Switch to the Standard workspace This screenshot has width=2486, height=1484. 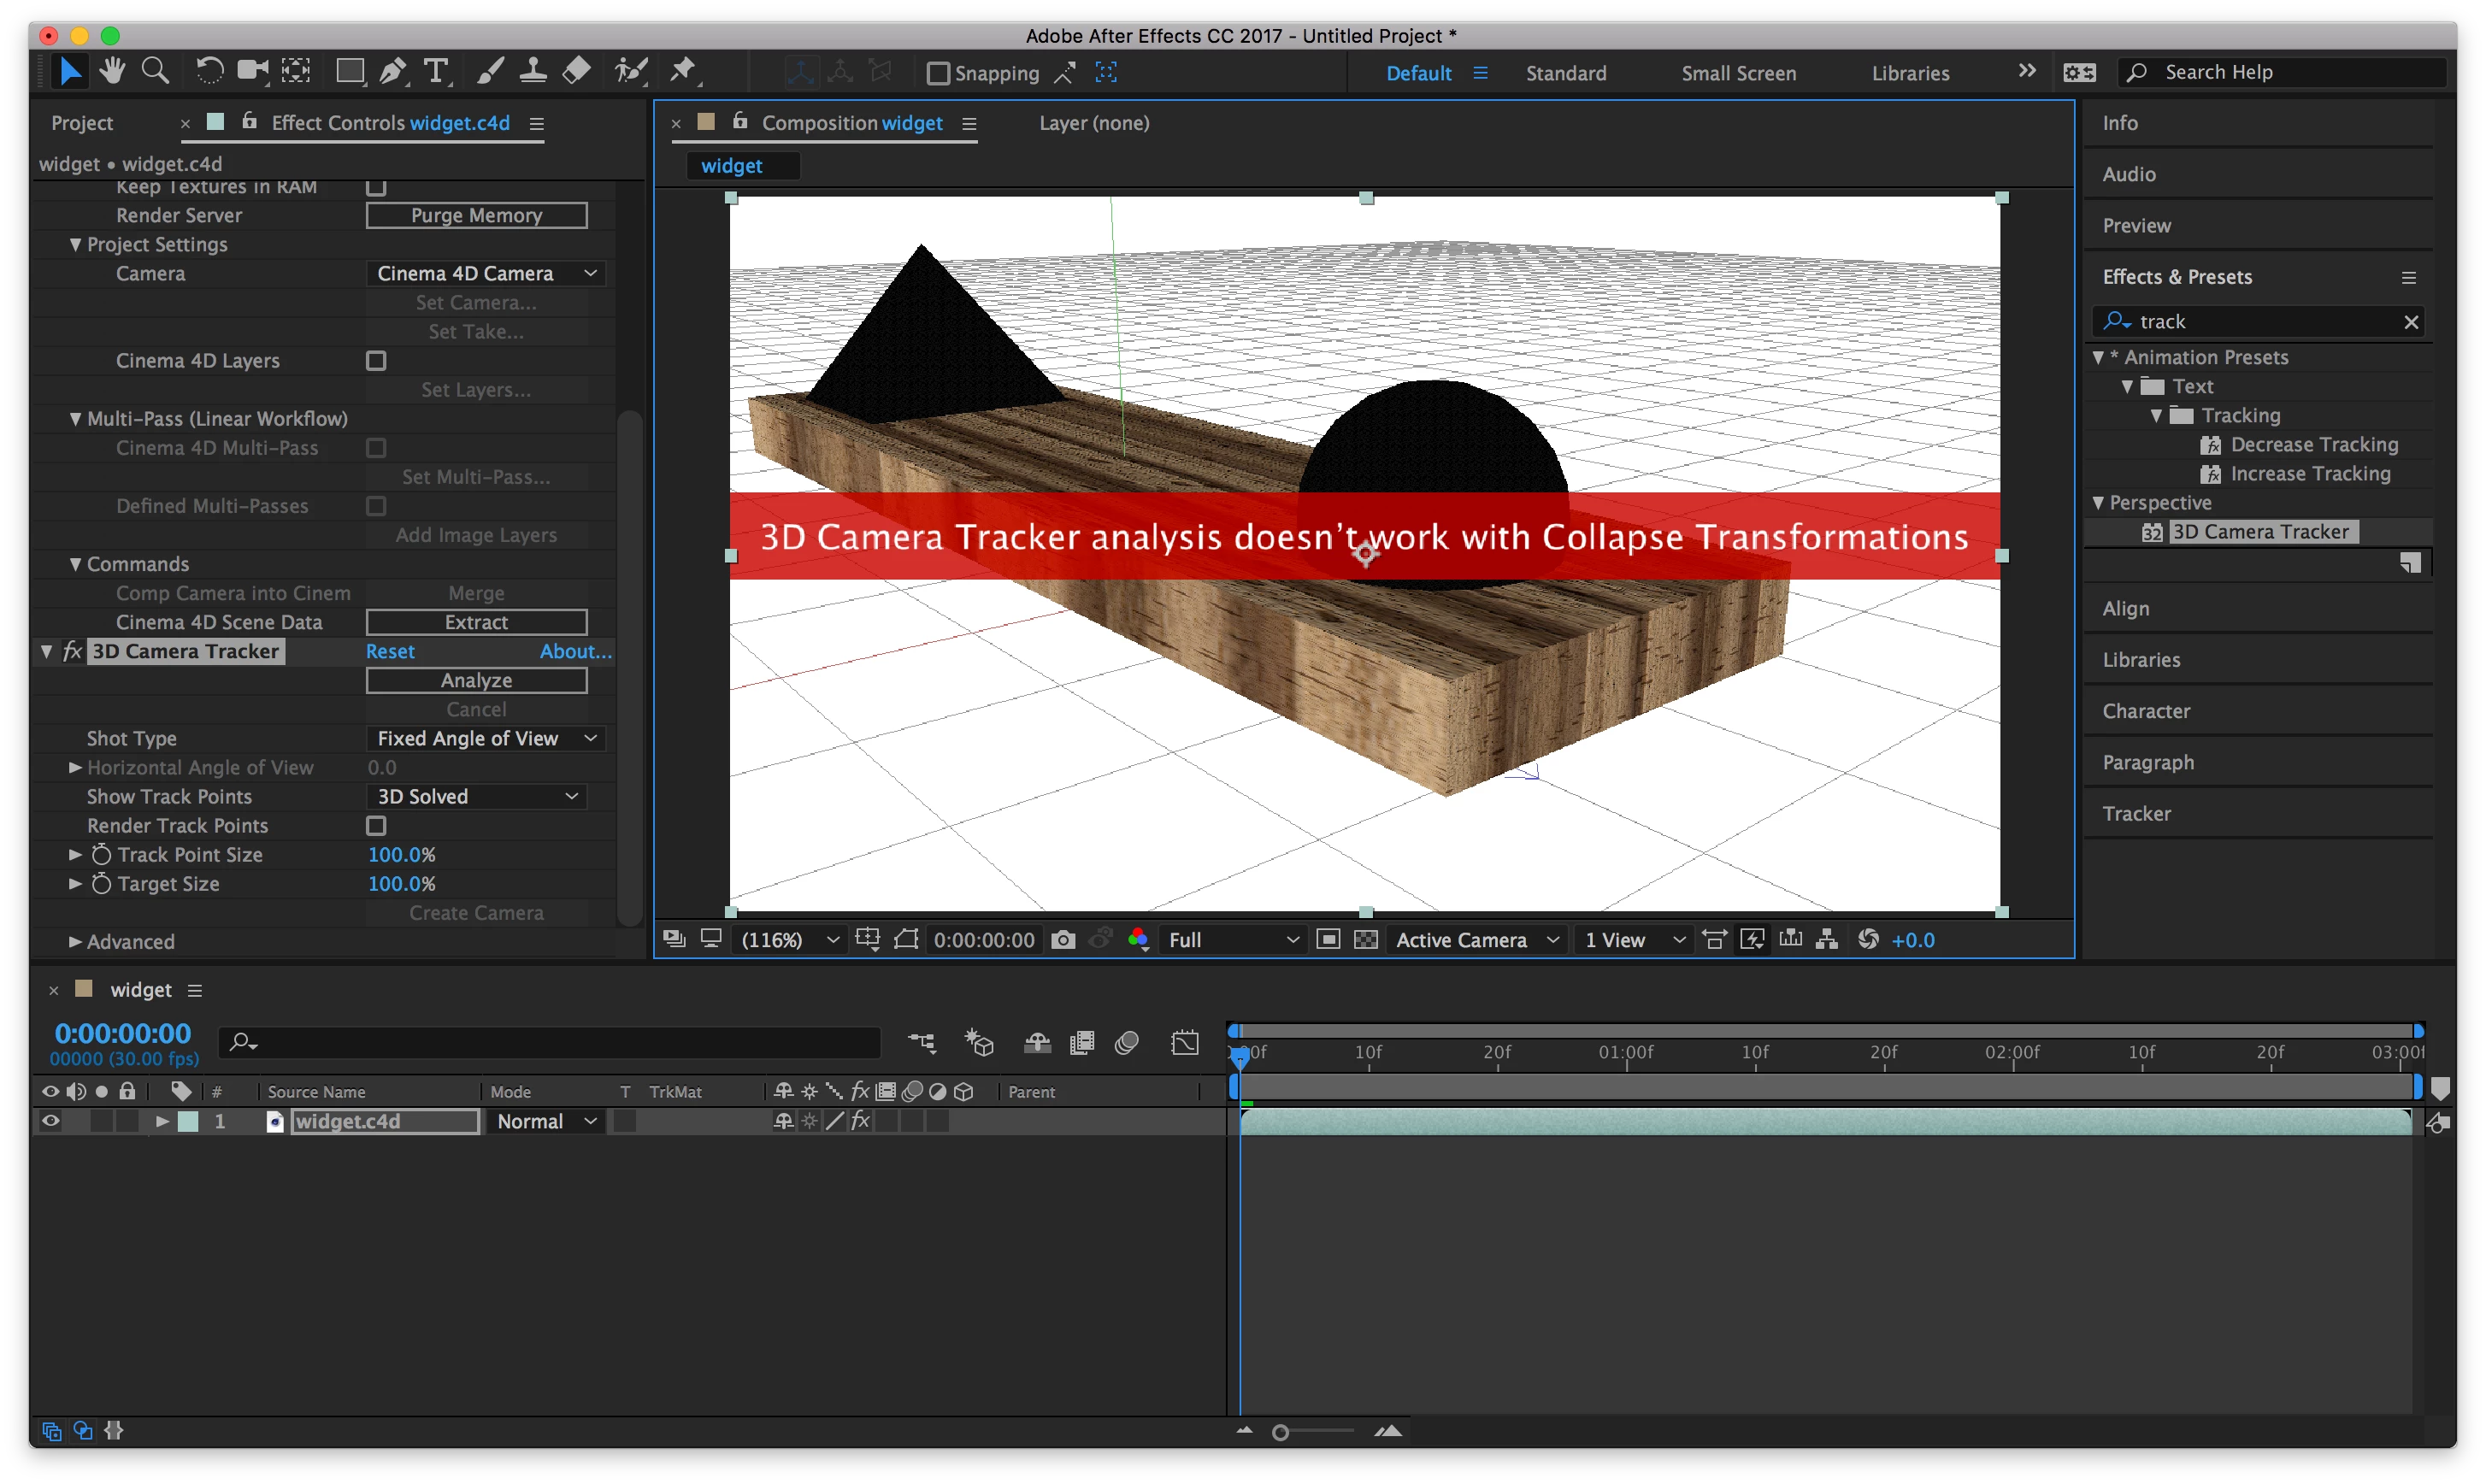point(1565,73)
